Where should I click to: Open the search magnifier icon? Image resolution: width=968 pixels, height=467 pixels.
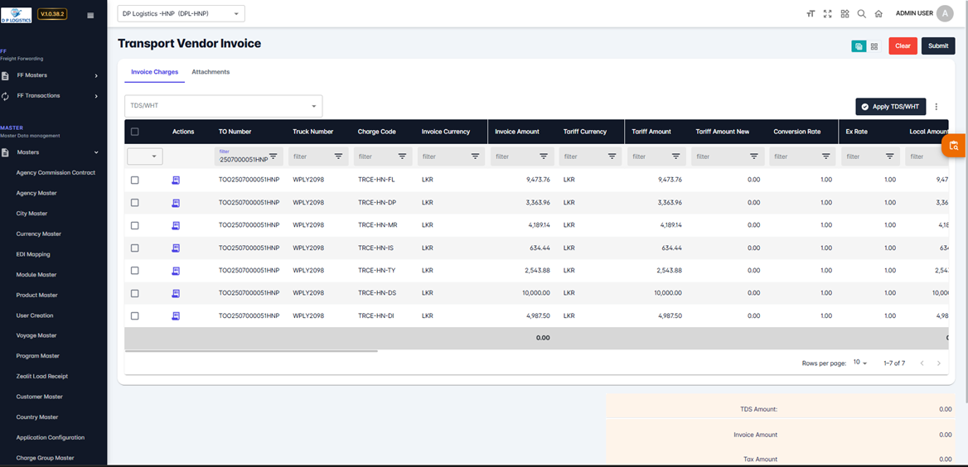click(x=861, y=14)
